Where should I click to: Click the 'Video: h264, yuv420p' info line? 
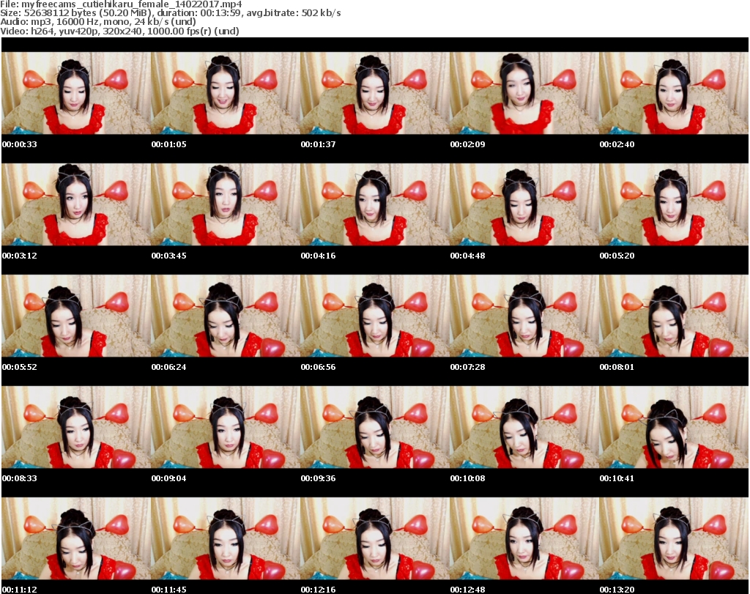point(119,31)
